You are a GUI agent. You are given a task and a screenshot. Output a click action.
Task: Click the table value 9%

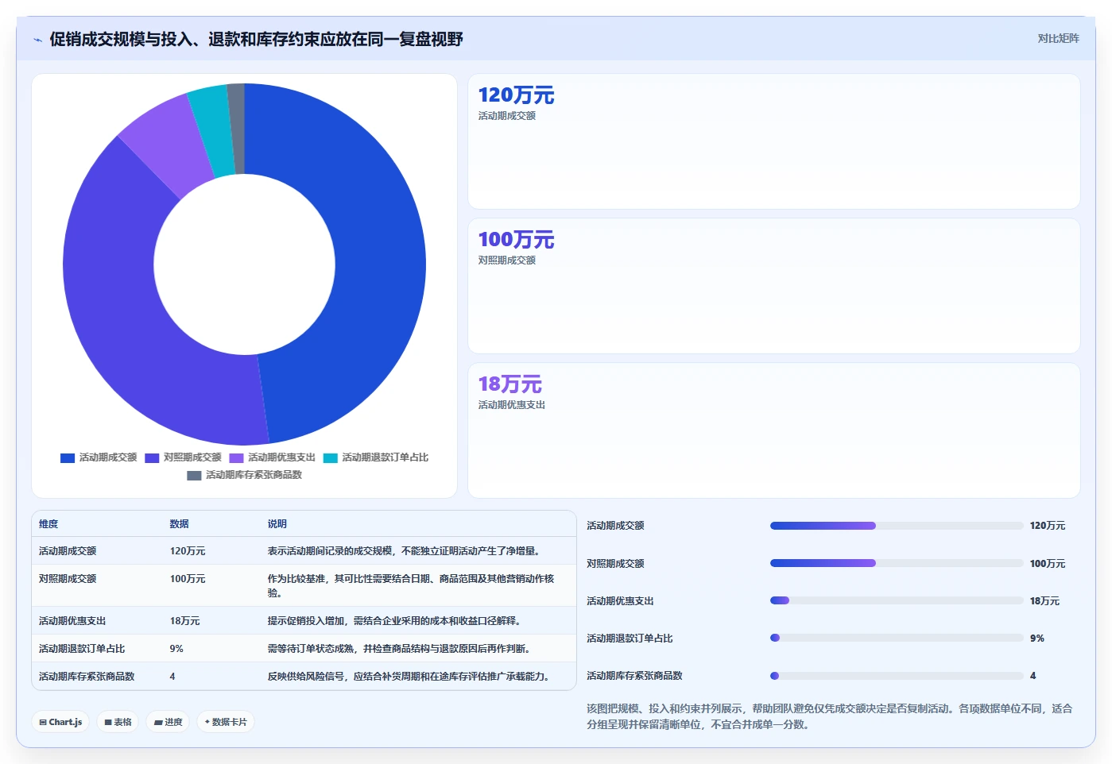click(176, 649)
